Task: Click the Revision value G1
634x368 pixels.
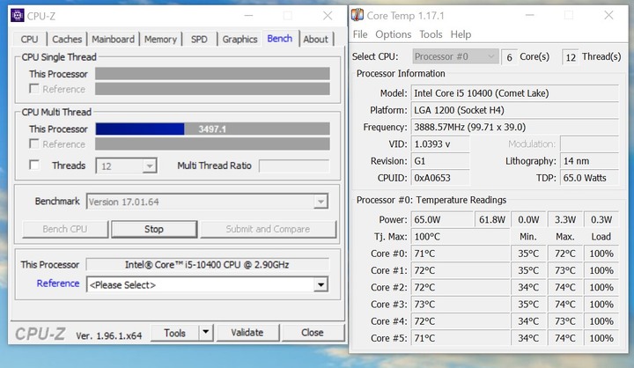Action: point(440,161)
